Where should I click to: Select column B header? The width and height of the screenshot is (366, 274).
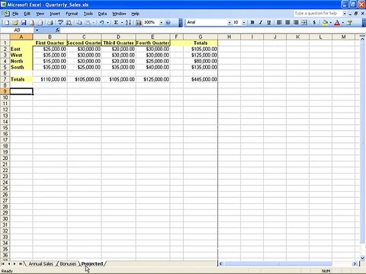pyautogui.click(x=50, y=37)
